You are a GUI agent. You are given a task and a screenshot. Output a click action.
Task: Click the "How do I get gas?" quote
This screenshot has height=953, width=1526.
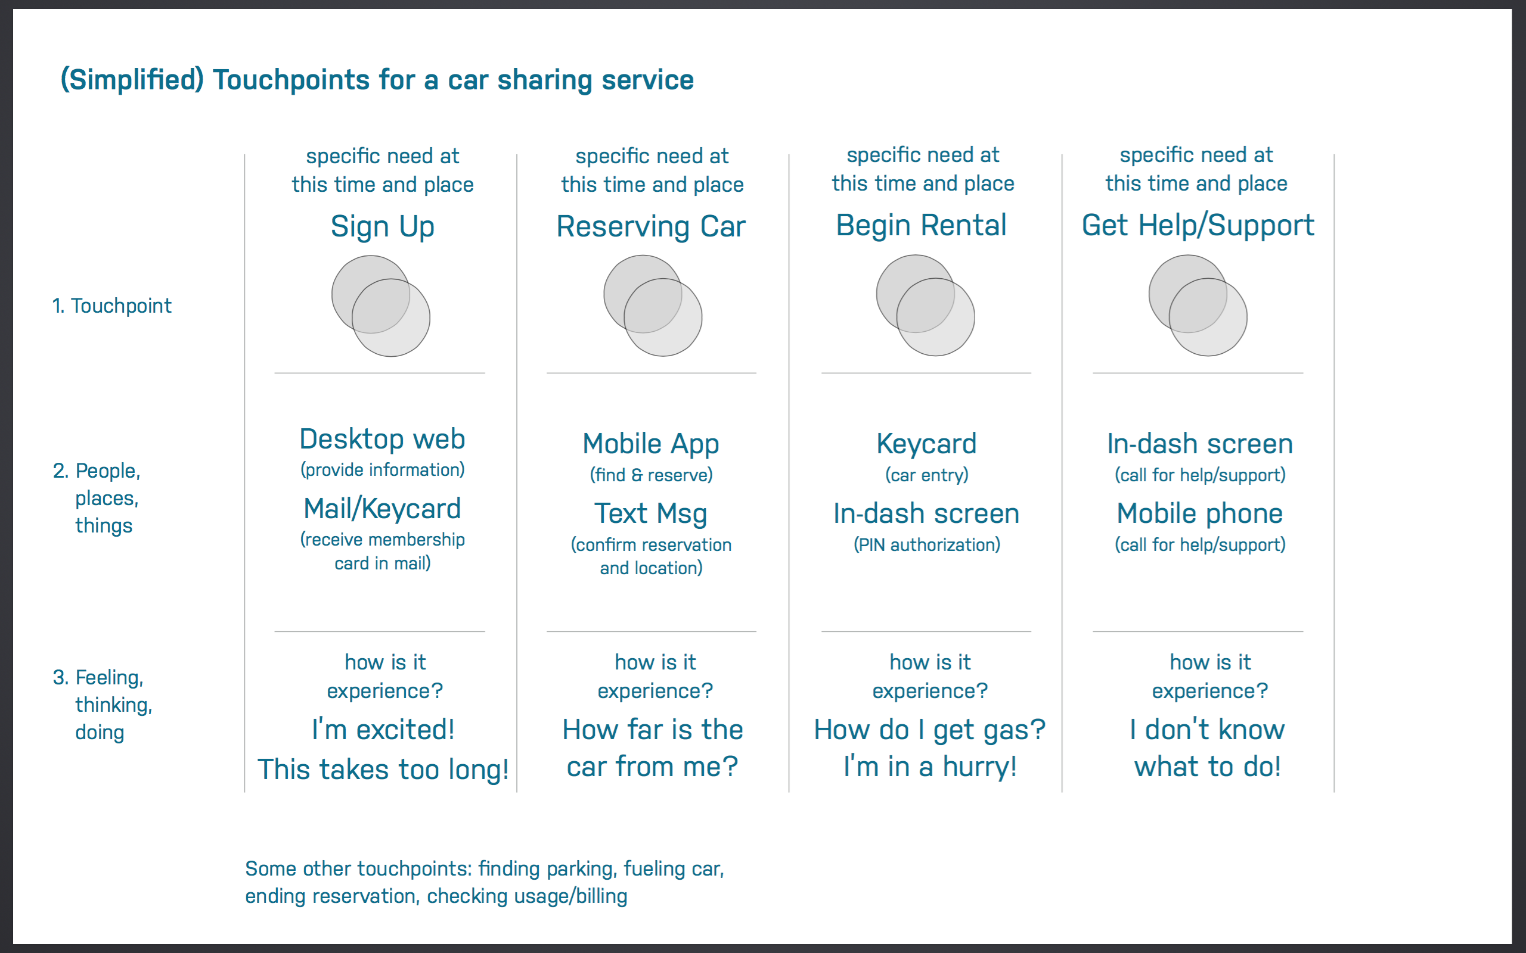(x=929, y=729)
